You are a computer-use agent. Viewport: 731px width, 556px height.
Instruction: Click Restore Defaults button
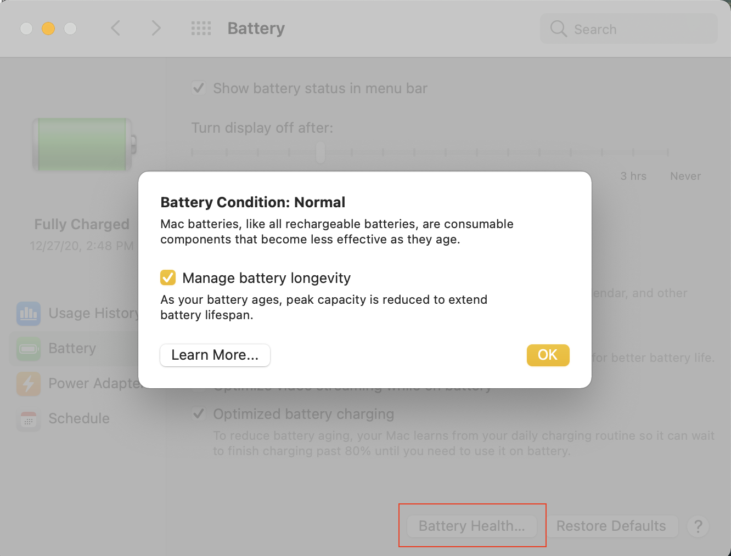611,526
